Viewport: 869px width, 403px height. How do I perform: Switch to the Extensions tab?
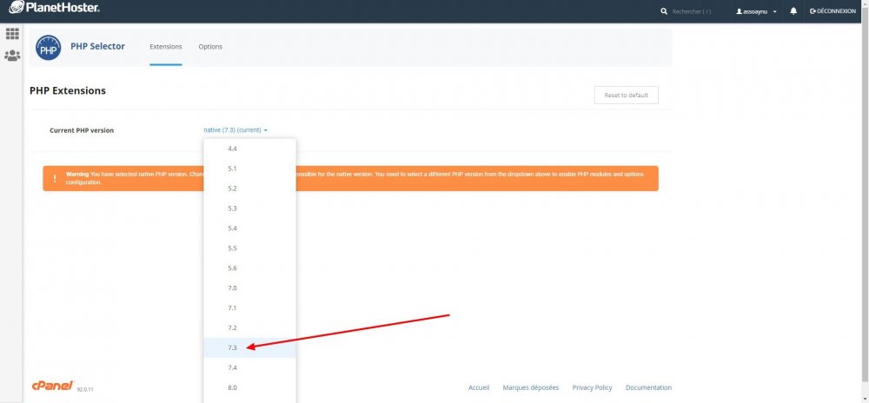[166, 47]
